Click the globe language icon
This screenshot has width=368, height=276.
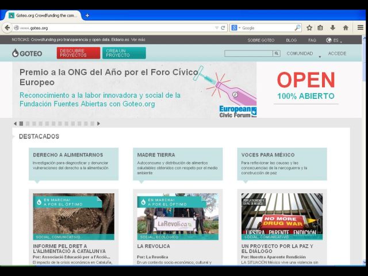pyautogui.click(x=328, y=40)
